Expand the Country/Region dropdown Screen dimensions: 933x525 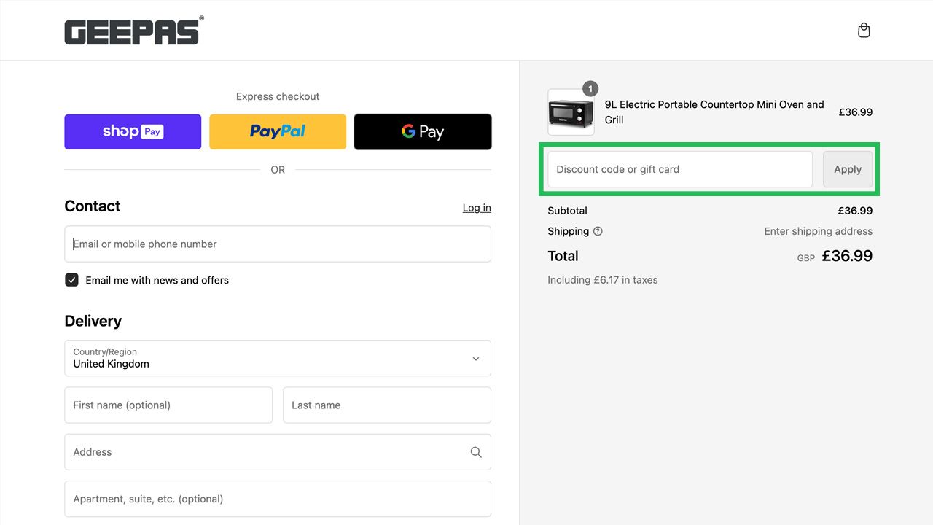(x=278, y=358)
